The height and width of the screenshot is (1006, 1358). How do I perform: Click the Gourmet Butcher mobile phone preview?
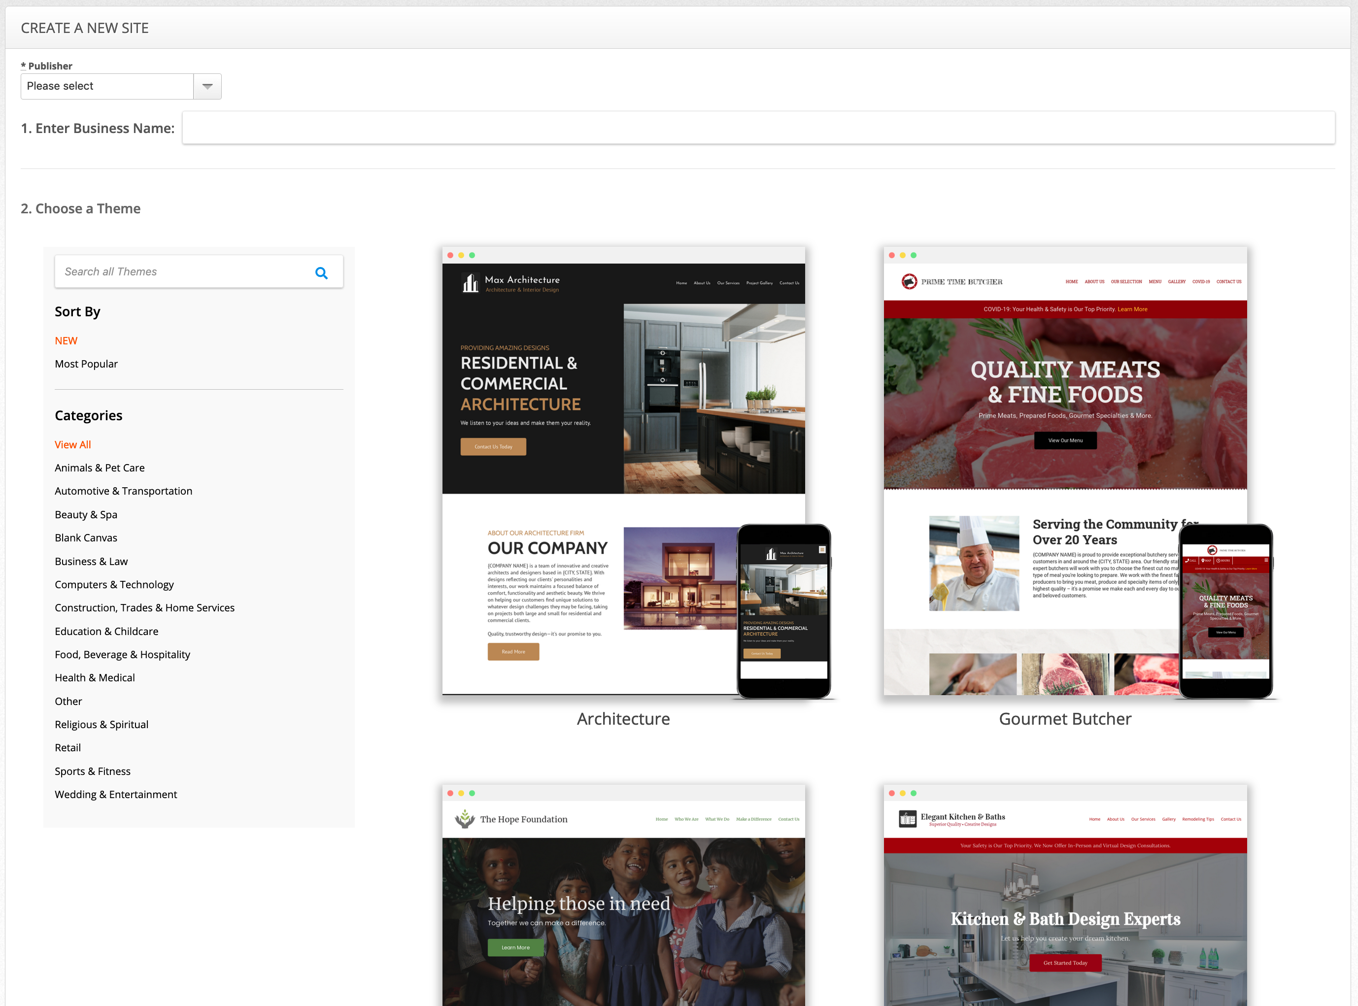pos(1226,611)
